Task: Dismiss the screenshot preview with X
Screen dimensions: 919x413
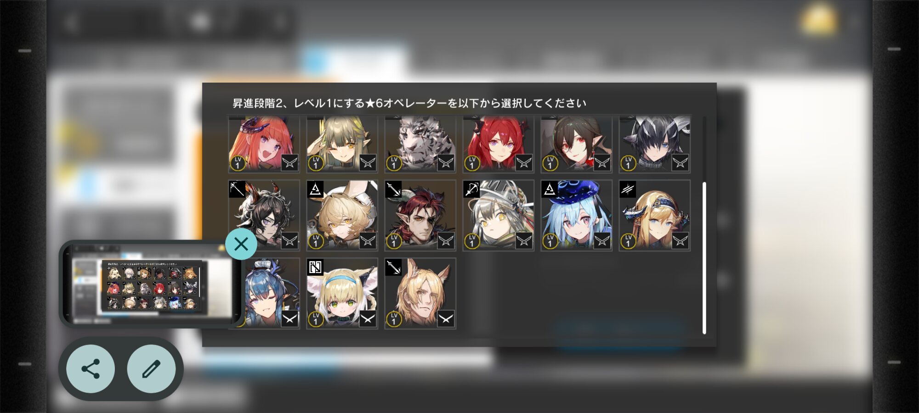Action: [x=241, y=244]
